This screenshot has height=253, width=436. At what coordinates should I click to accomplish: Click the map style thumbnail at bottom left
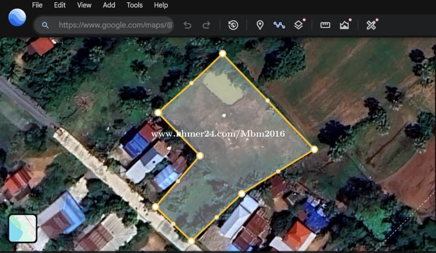[x=23, y=228]
